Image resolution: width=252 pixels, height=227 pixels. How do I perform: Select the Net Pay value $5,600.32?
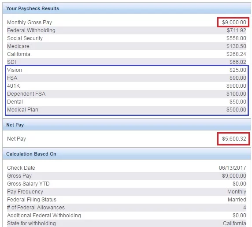point(234,138)
